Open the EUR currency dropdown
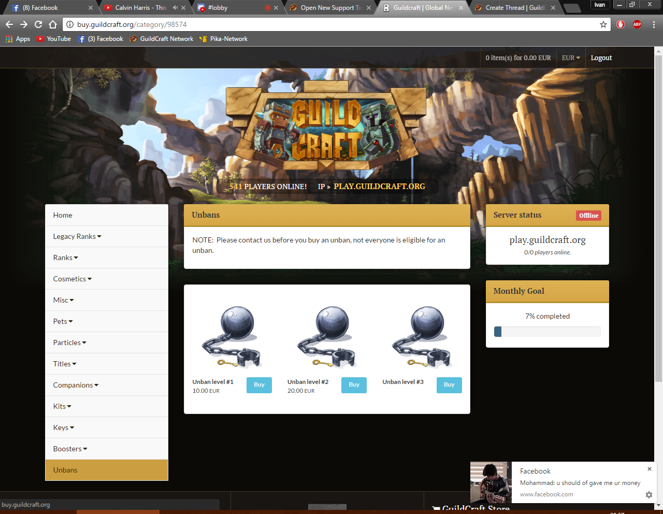663x514 pixels. point(571,58)
